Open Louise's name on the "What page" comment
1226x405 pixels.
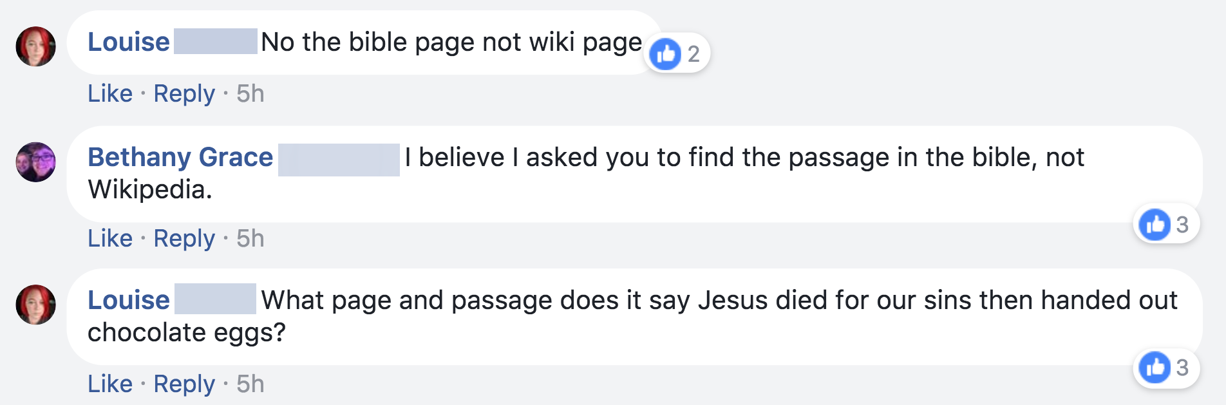pyautogui.click(x=129, y=301)
